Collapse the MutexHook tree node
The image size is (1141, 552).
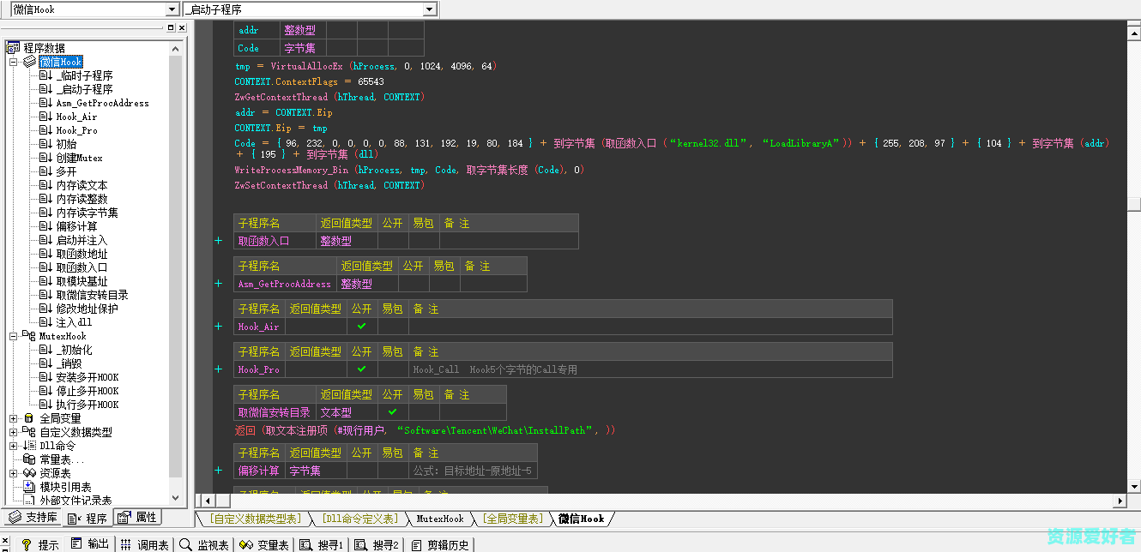click(x=13, y=336)
